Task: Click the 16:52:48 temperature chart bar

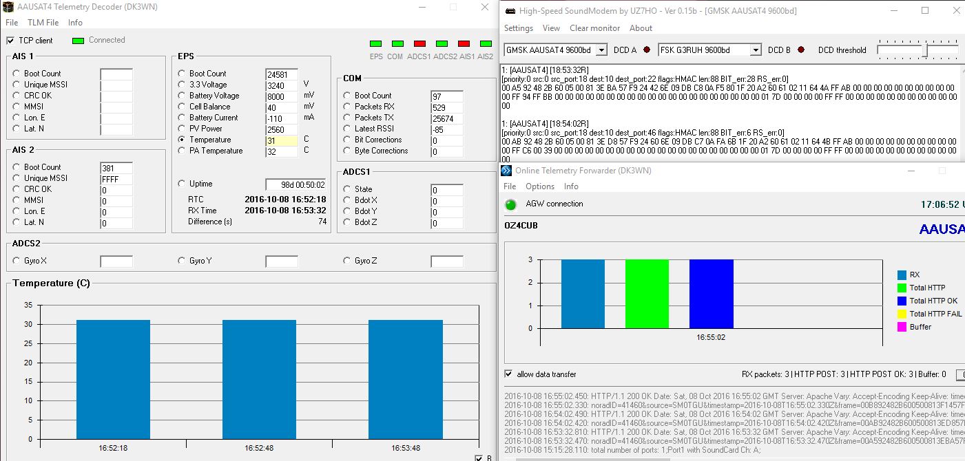Action: point(259,379)
